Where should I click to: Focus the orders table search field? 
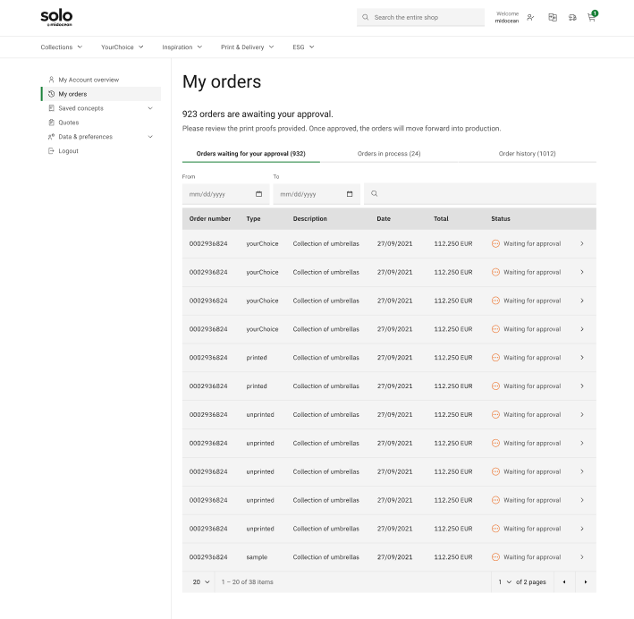point(480,194)
